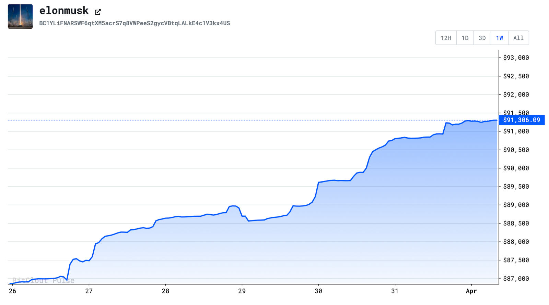This screenshot has width=549, height=305.
Task: Click the $89,500 axis label
Action: pos(516,187)
